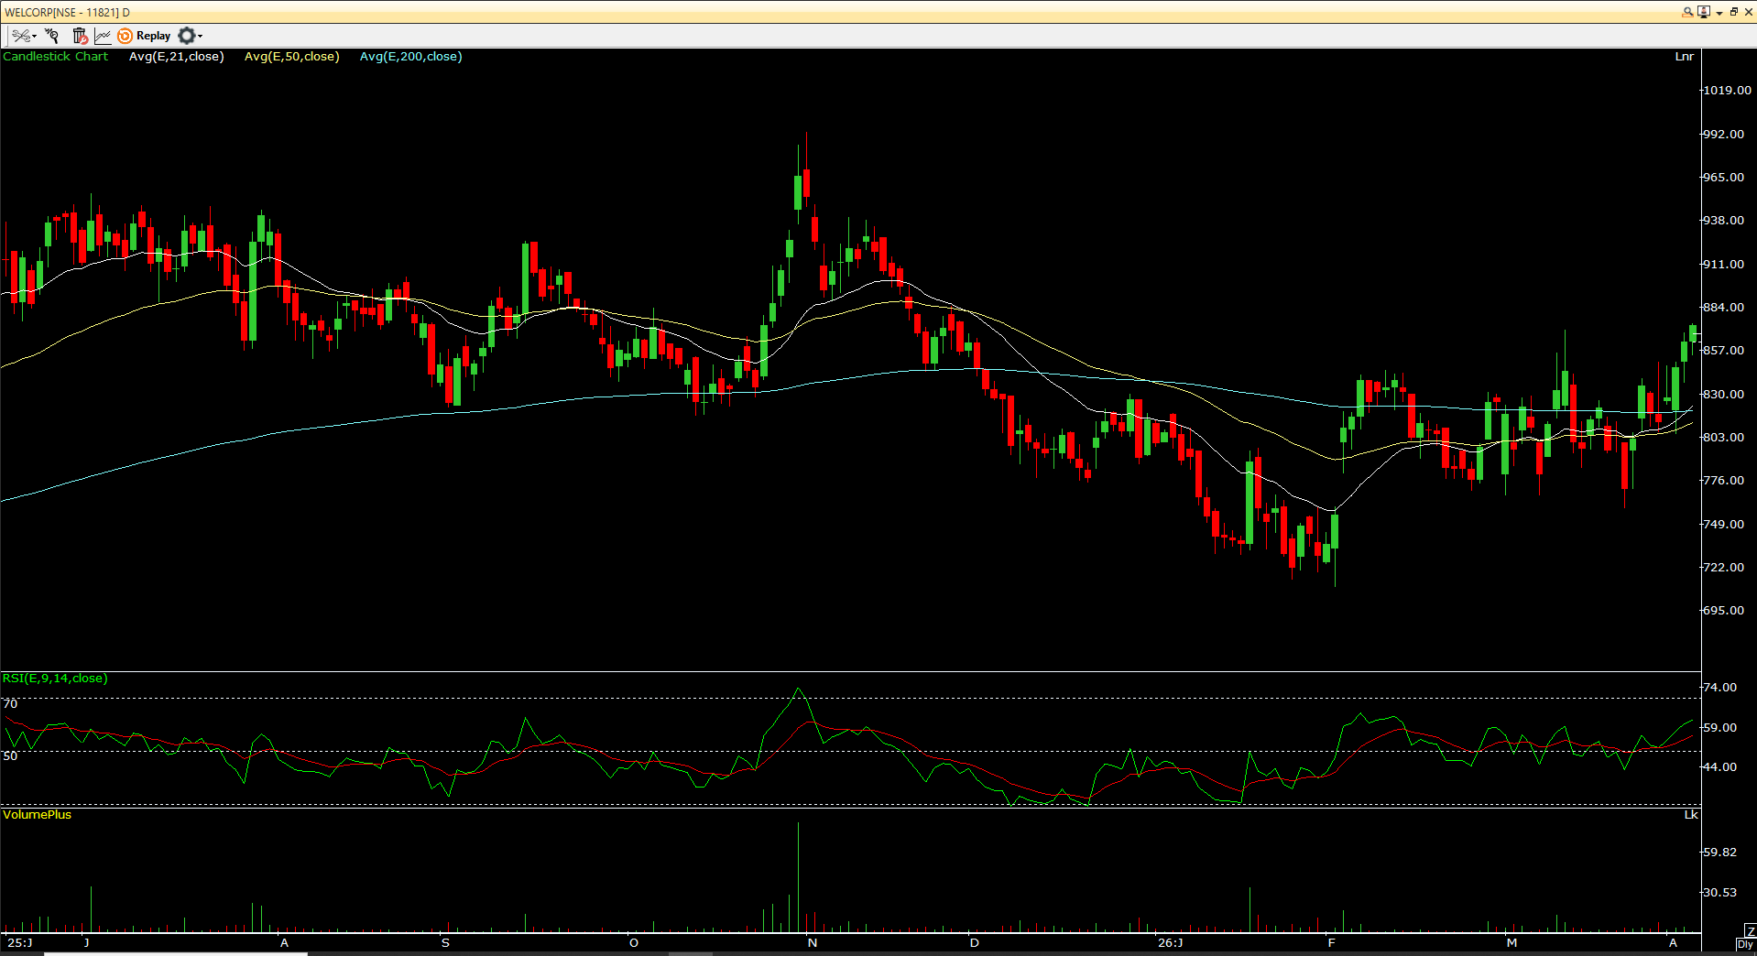Toggle the Lk volume lock label
This screenshot has height=956, width=1757.
click(x=1690, y=815)
